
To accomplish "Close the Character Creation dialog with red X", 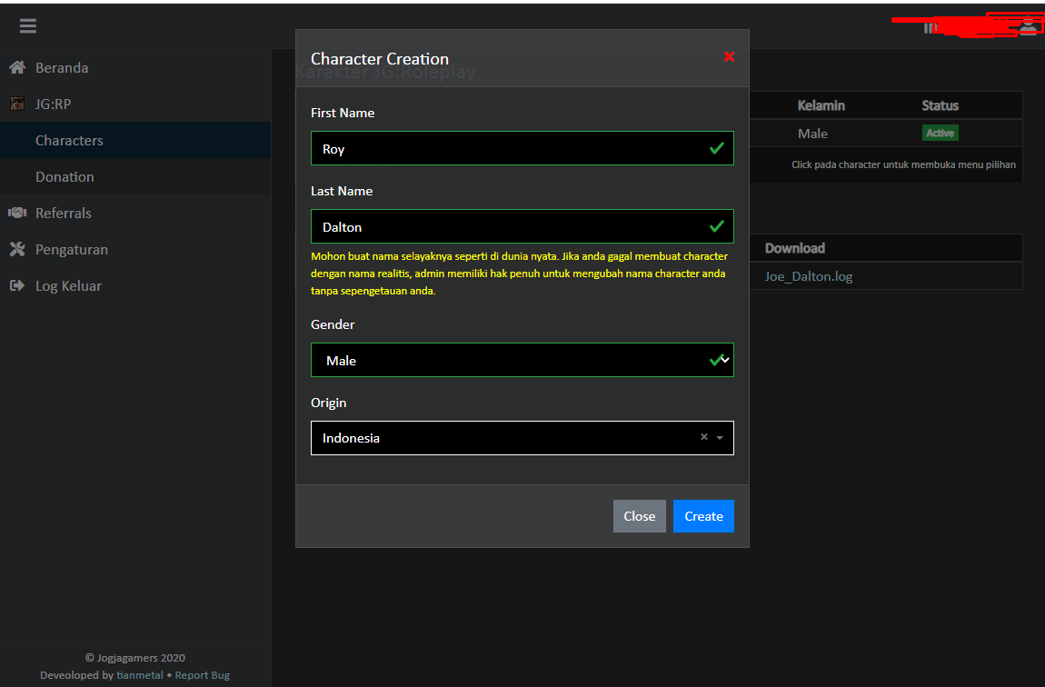I will [729, 57].
